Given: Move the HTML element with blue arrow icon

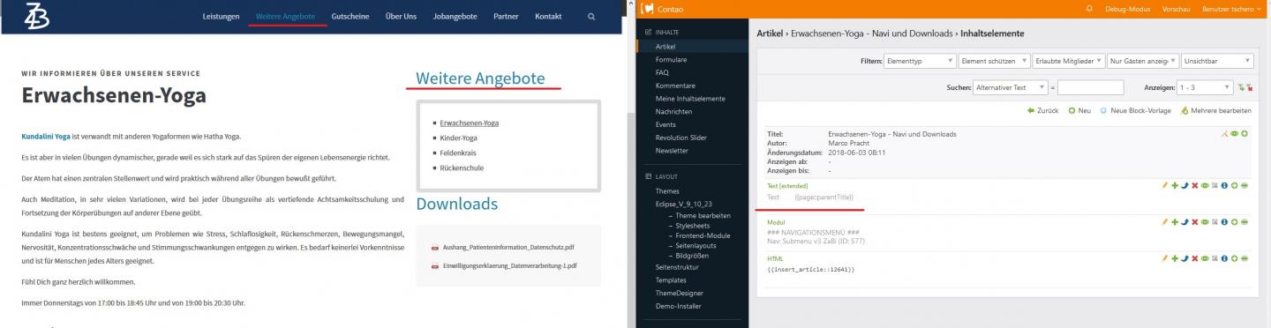Looking at the screenshot, I should (x=1185, y=257).
